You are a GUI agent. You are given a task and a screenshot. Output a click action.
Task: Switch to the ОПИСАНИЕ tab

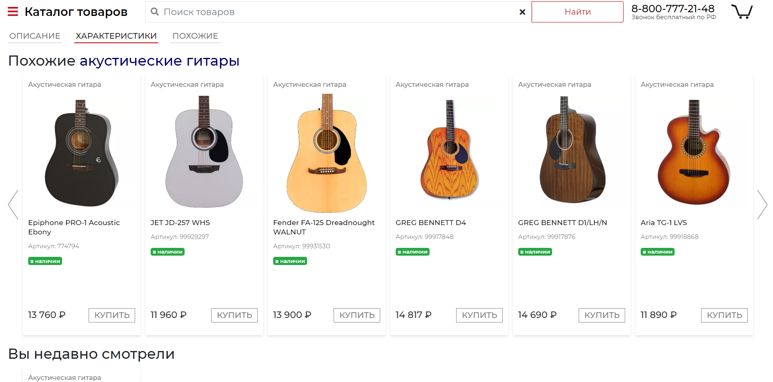[35, 36]
